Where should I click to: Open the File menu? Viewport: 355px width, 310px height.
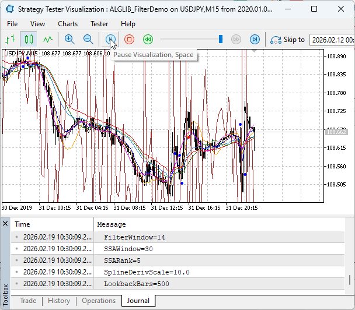click(x=12, y=24)
